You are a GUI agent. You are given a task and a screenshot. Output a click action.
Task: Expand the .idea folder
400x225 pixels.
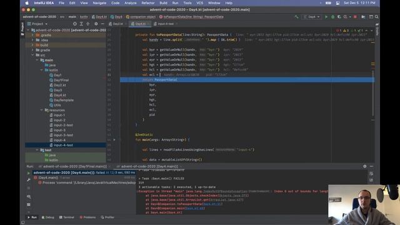32,40
